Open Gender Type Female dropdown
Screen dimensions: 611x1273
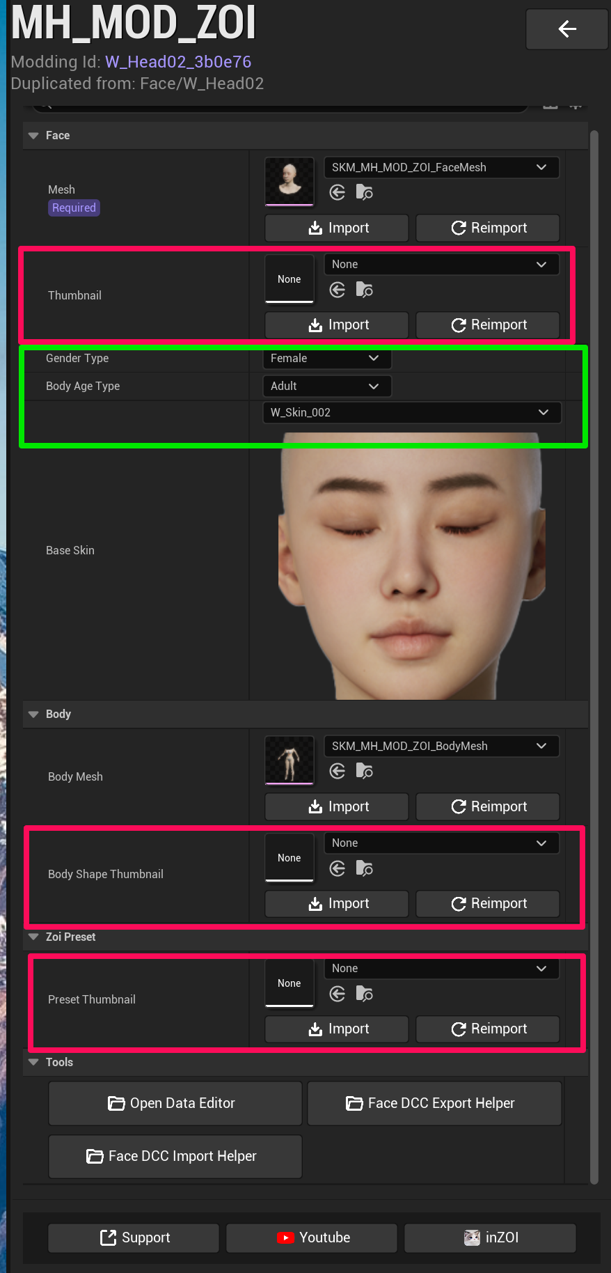coord(326,359)
